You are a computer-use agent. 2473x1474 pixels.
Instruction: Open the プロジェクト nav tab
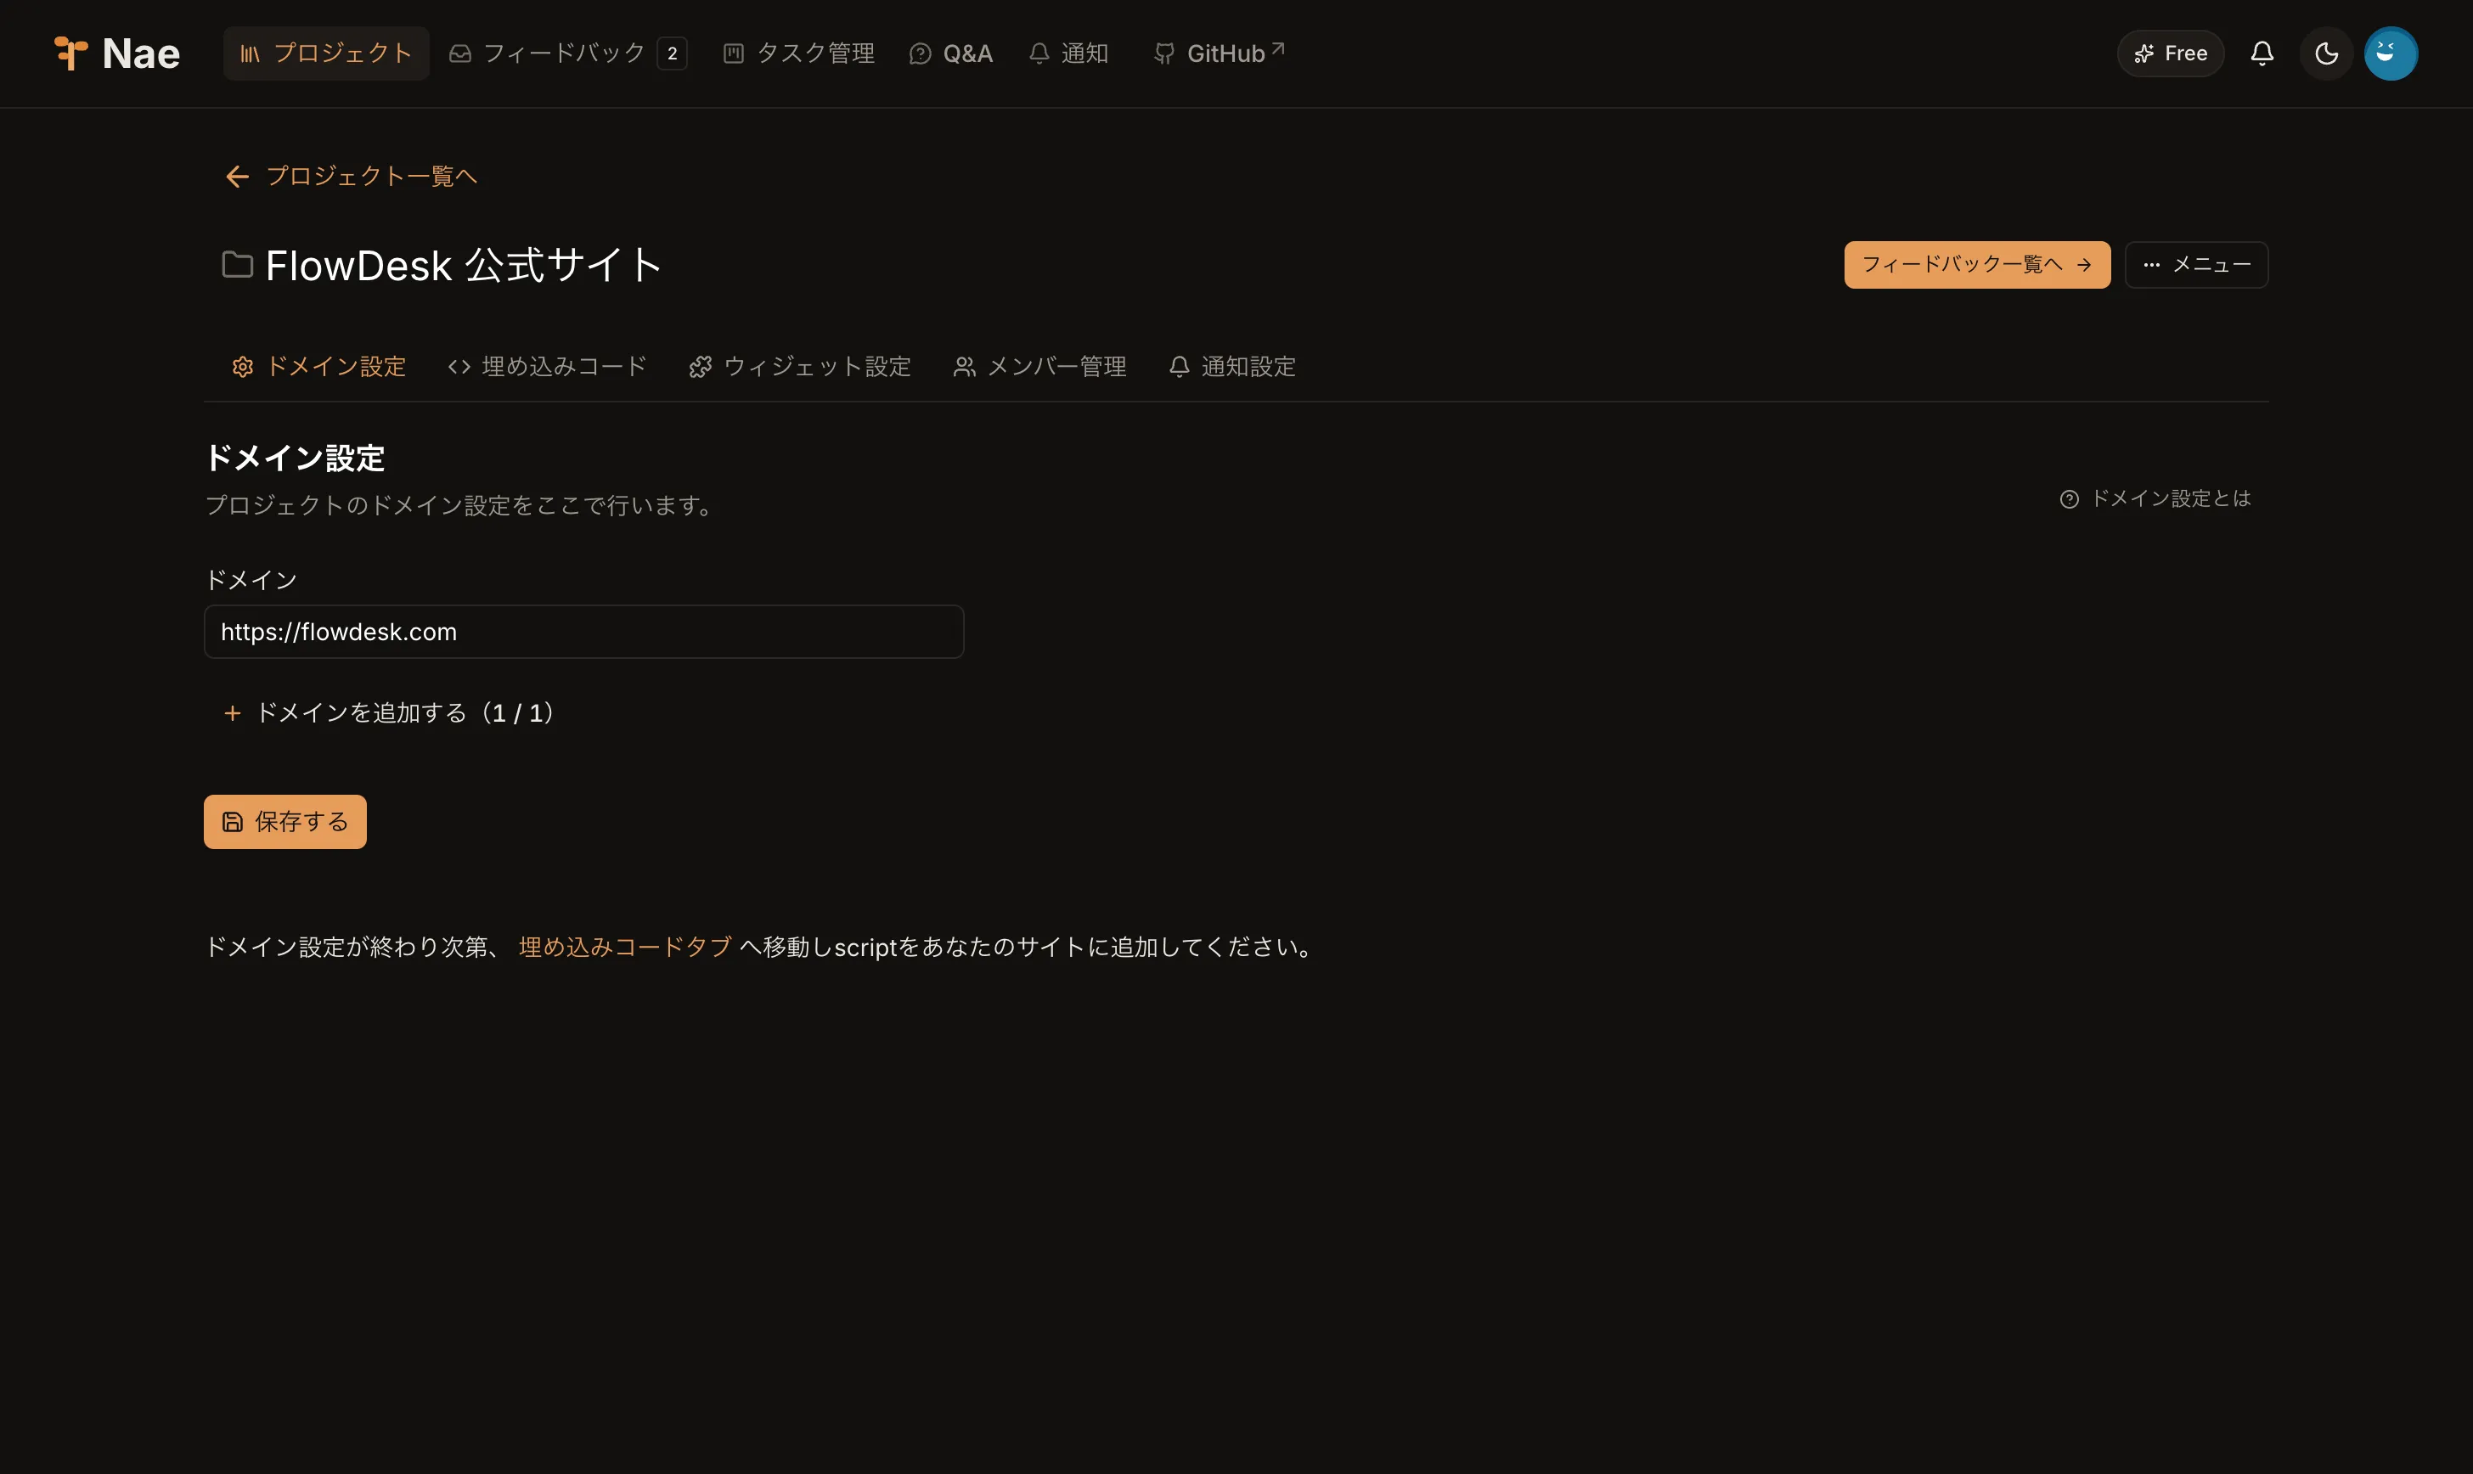[x=326, y=53]
